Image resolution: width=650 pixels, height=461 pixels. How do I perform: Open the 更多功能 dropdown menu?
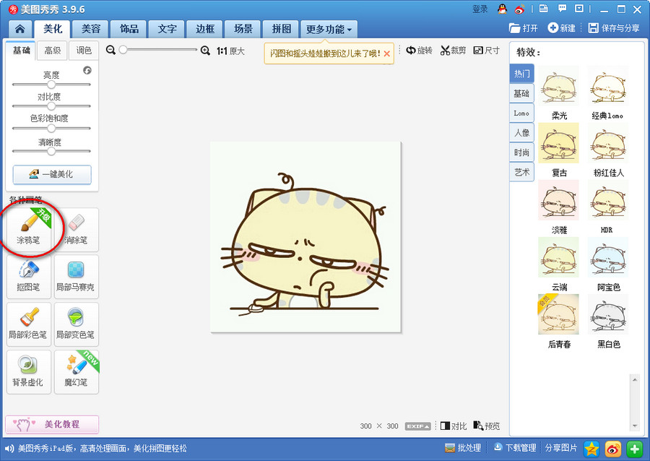[x=329, y=30]
